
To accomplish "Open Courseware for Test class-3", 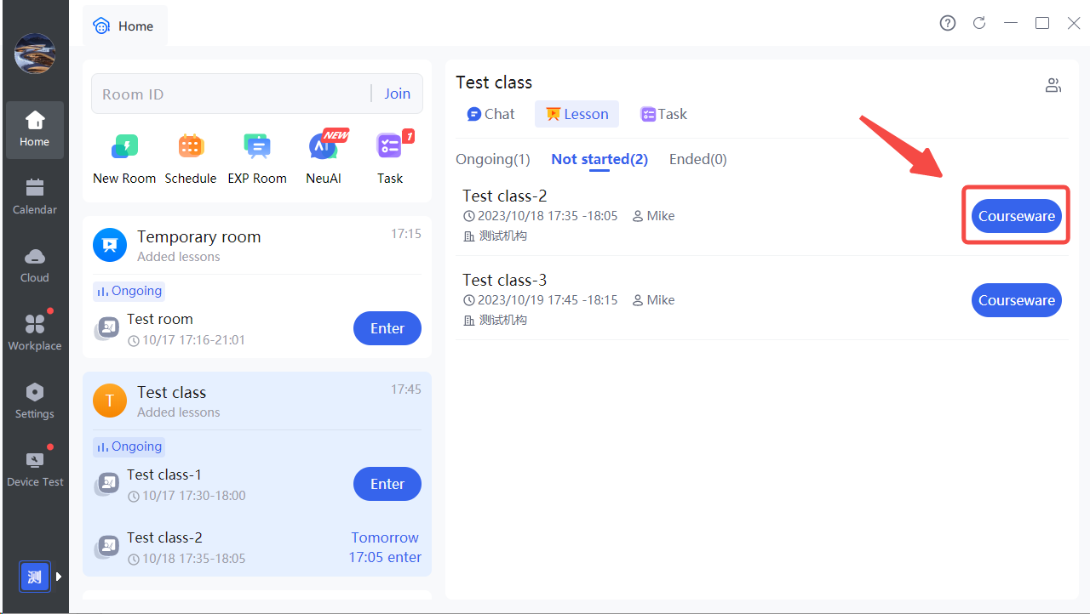I will click(1016, 300).
